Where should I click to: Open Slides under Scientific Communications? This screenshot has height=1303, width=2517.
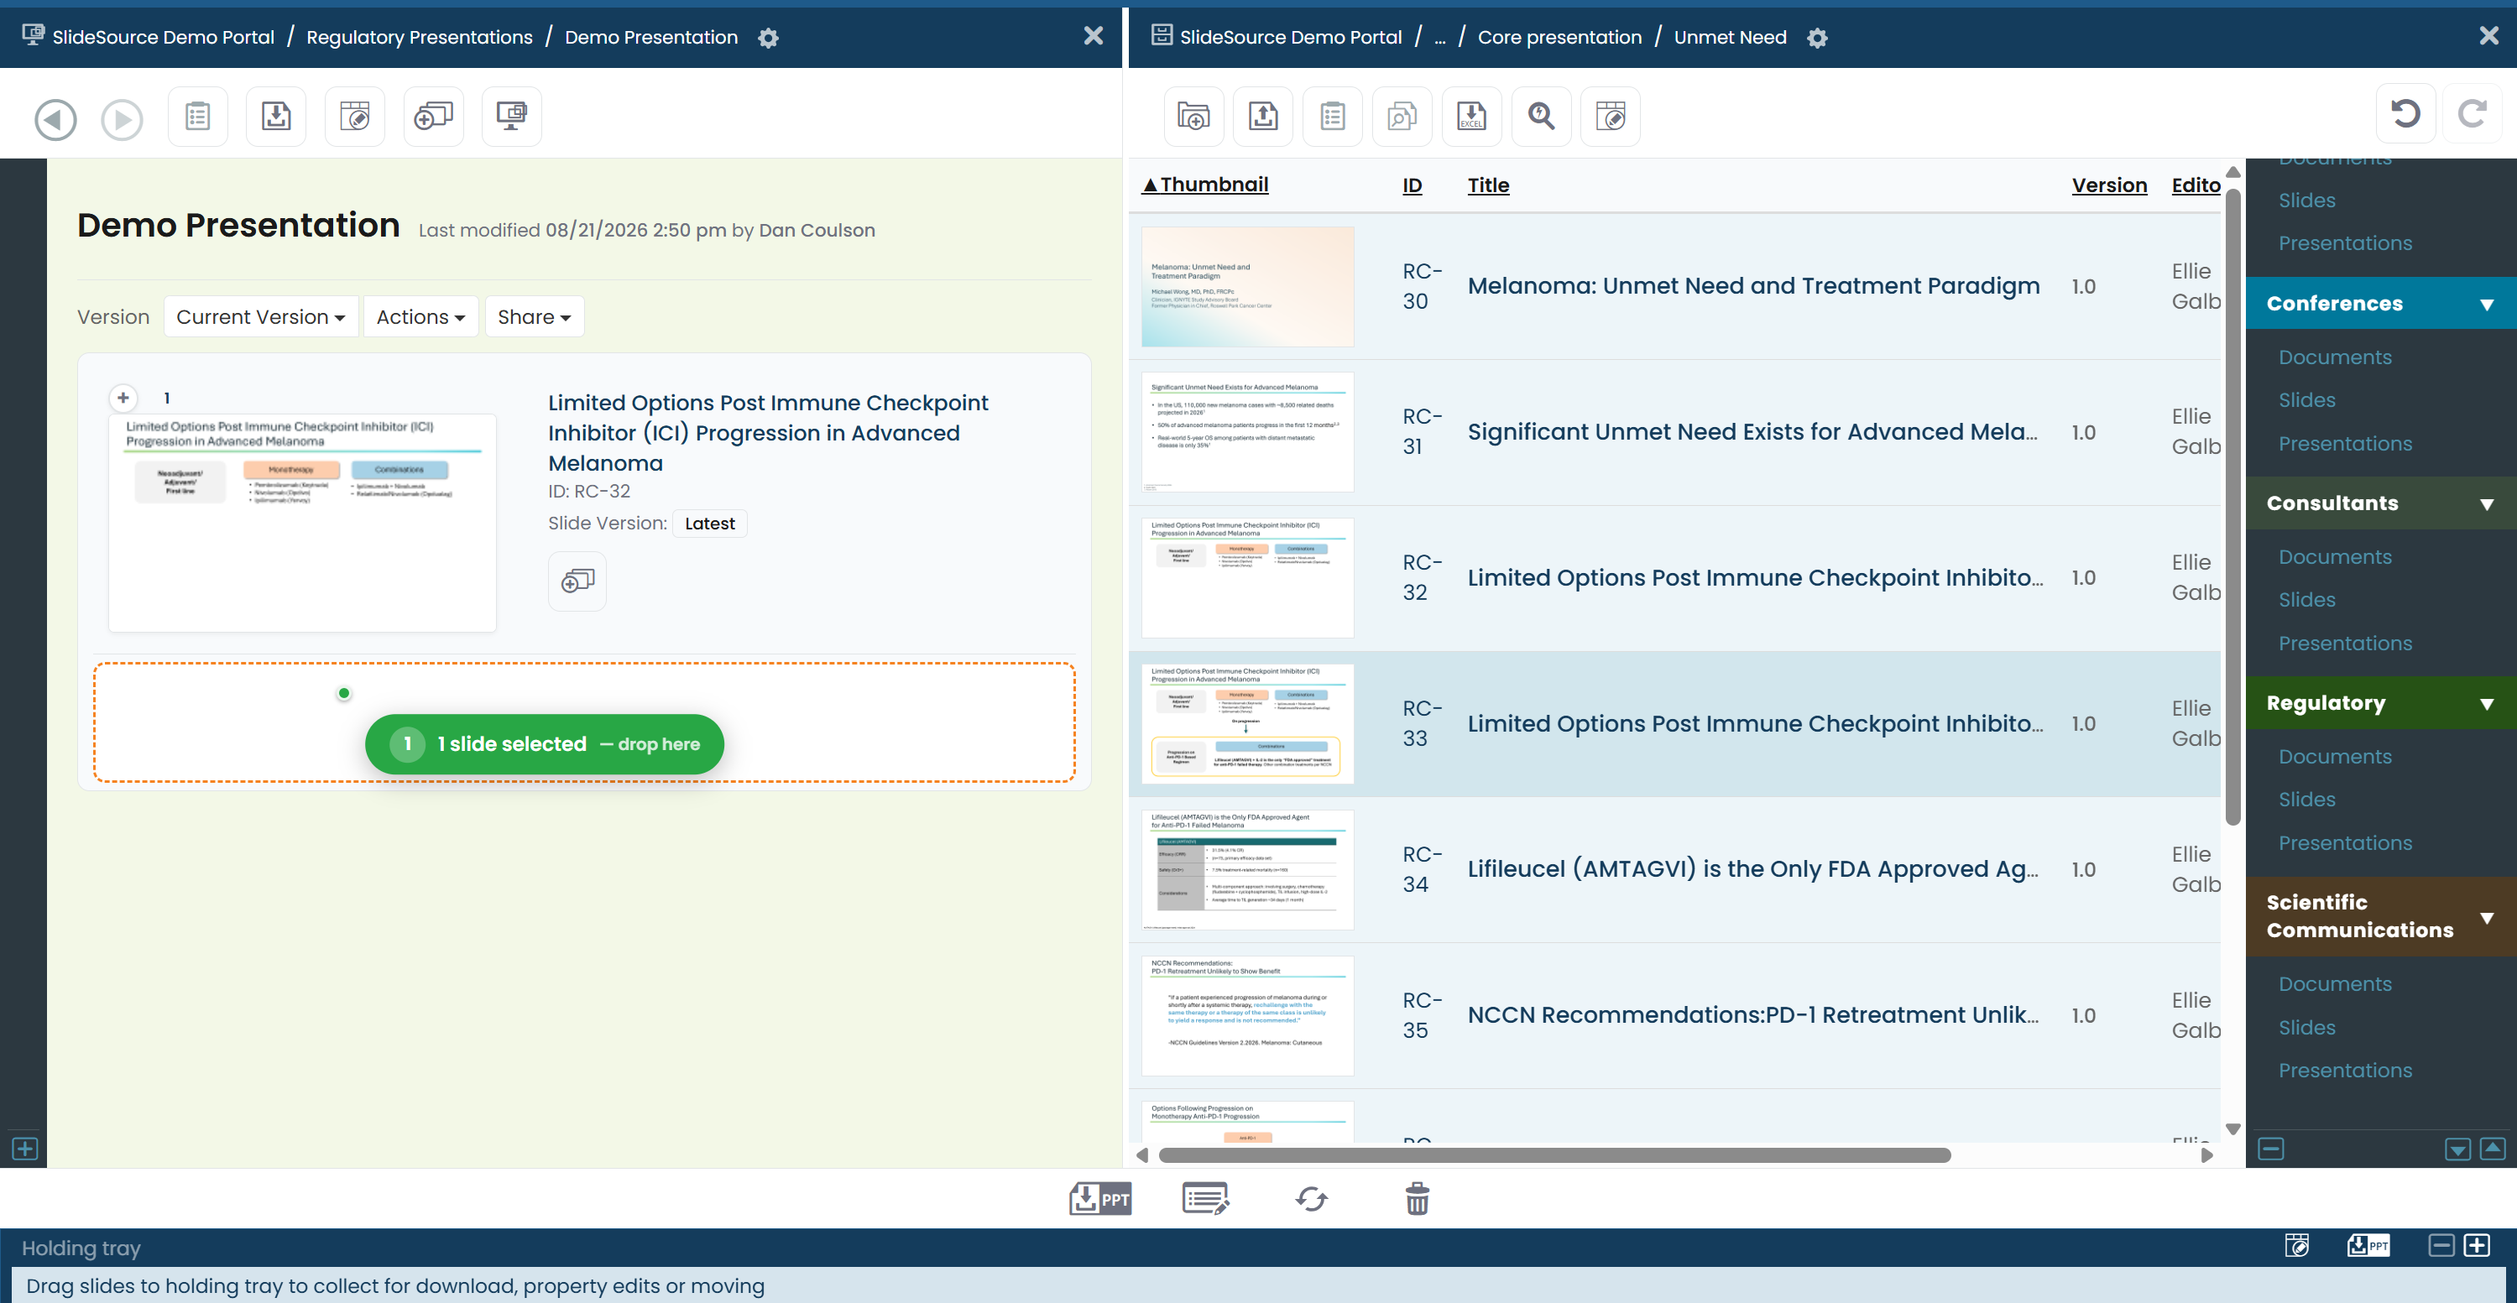click(2307, 1028)
